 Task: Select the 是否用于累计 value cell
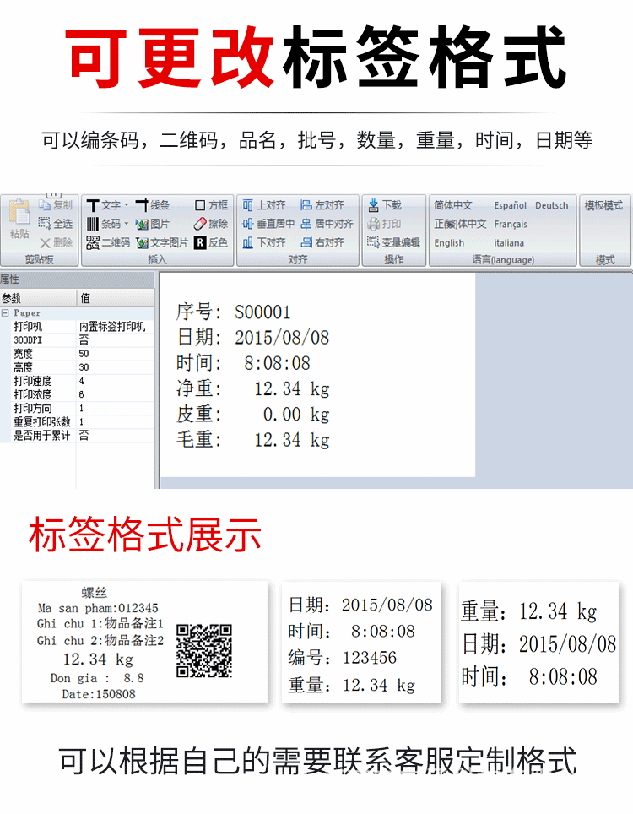(115, 435)
